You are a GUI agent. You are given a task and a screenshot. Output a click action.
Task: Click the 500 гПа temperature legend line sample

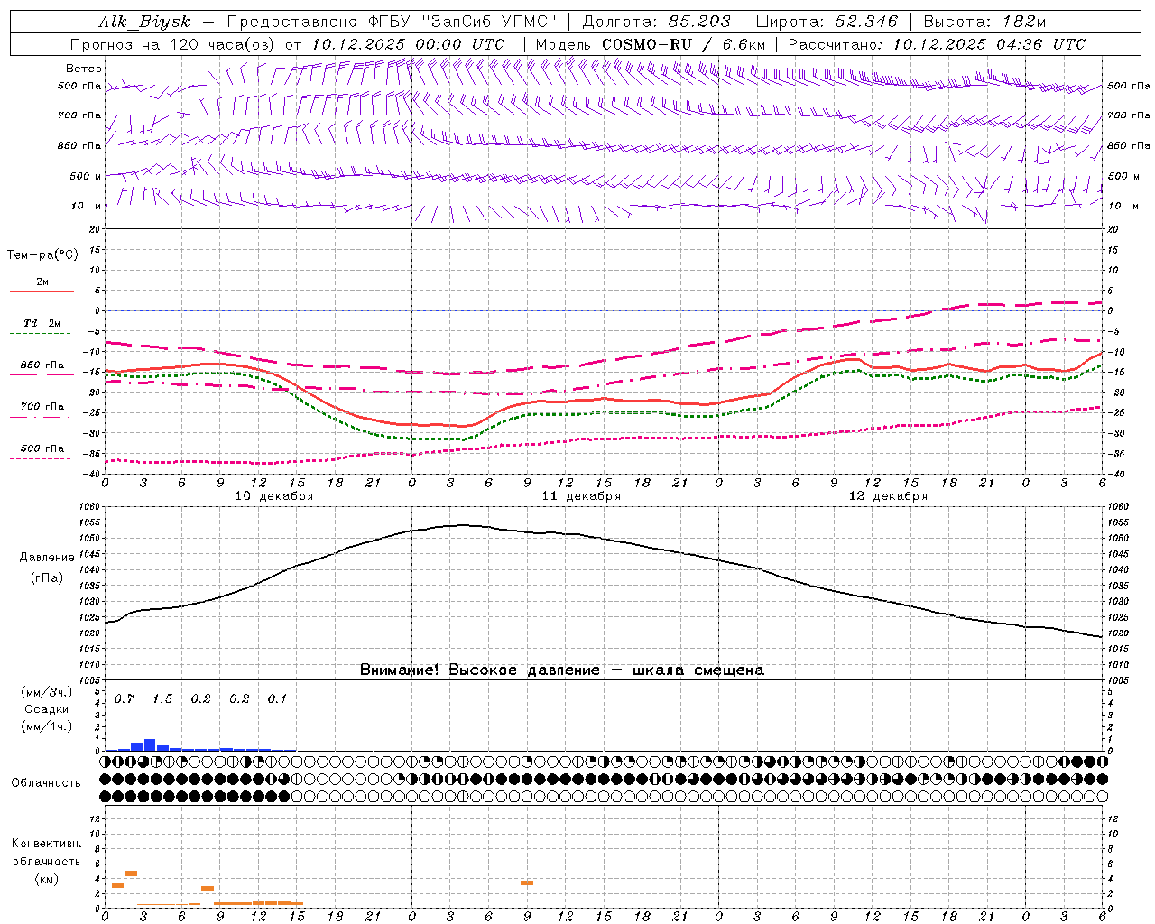coord(42,458)
